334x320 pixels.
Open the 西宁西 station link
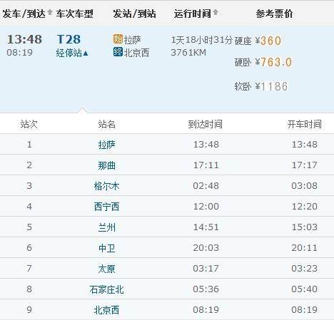(x=106, y=207)
